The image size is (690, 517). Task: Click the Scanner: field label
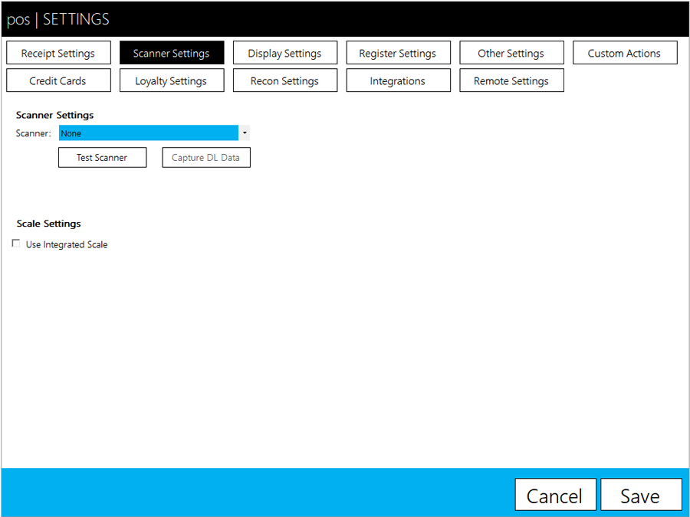click(x=34, y=133)
